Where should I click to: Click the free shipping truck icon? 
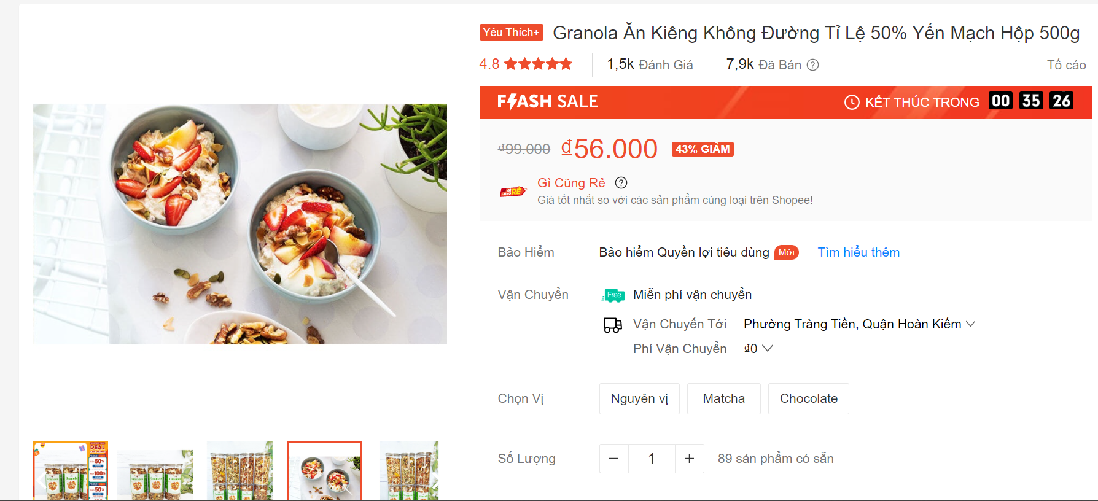613,295
